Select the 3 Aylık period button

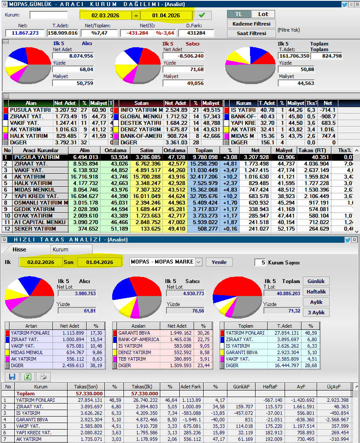[316, 313]
